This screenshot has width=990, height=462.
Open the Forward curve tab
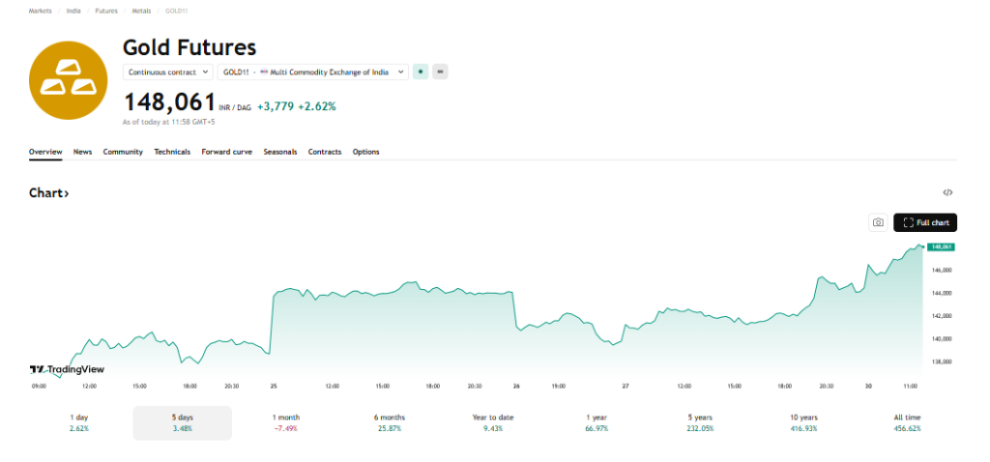[226, 152]
